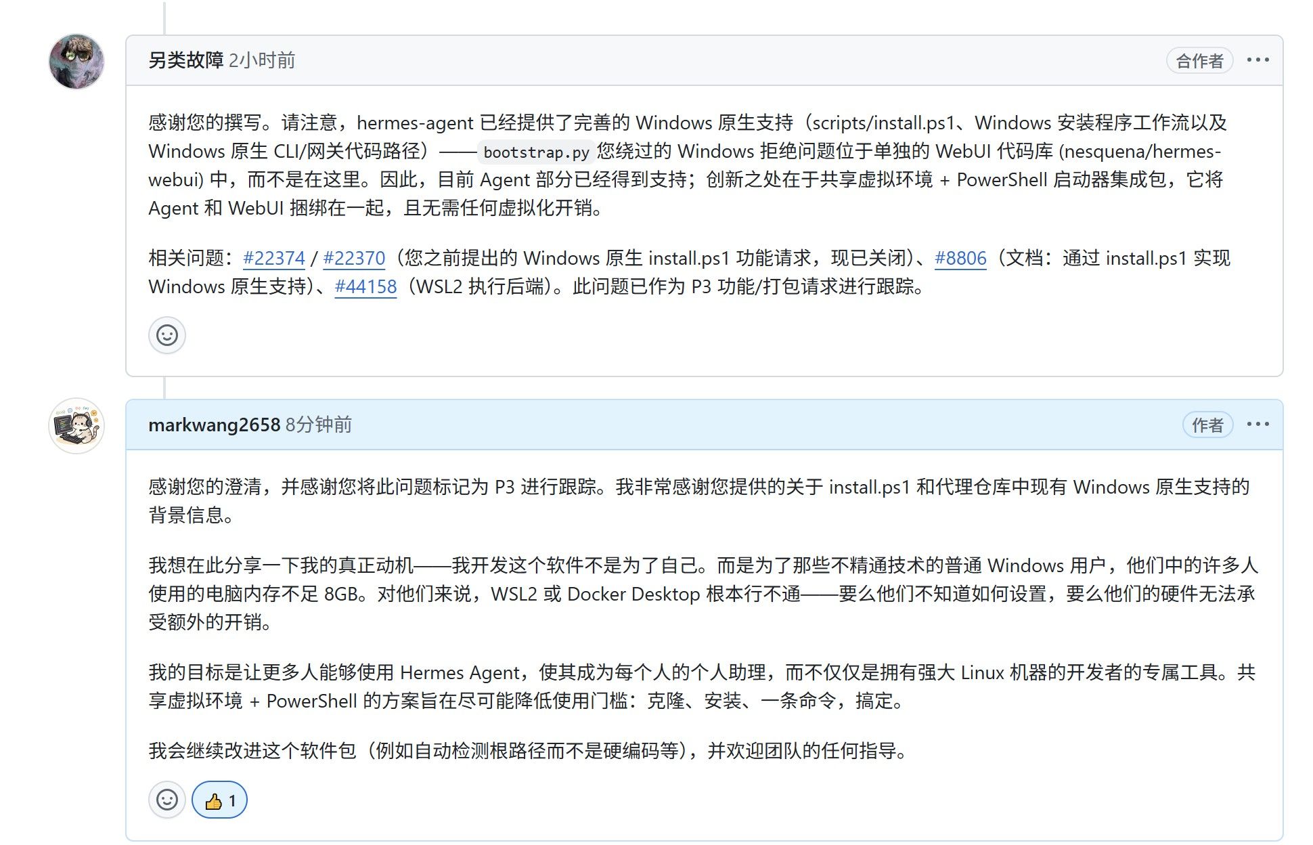Toggle the thumbs-up reaction with count 1

pyautogui.click(x=219, y=800)
